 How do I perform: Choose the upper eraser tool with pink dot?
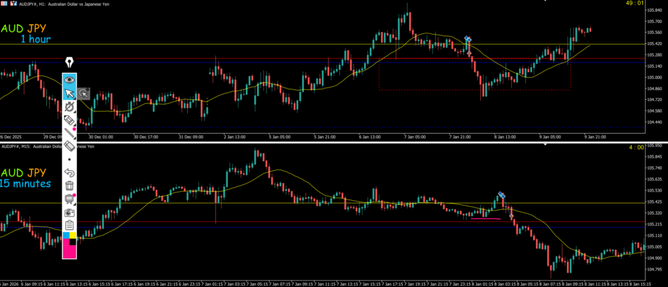pos(69,121)
